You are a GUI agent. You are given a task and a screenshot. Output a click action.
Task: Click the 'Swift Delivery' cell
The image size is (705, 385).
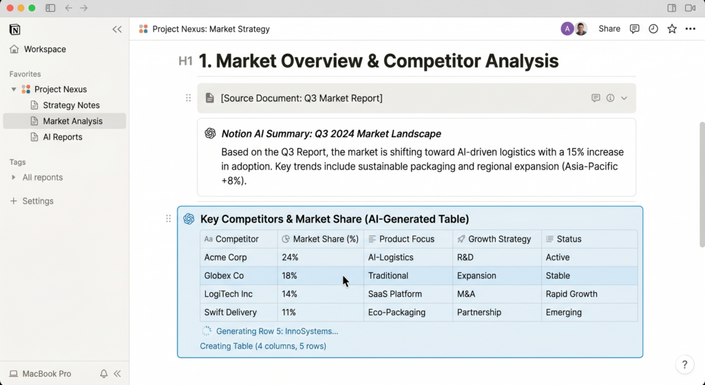tap(239, 313)
